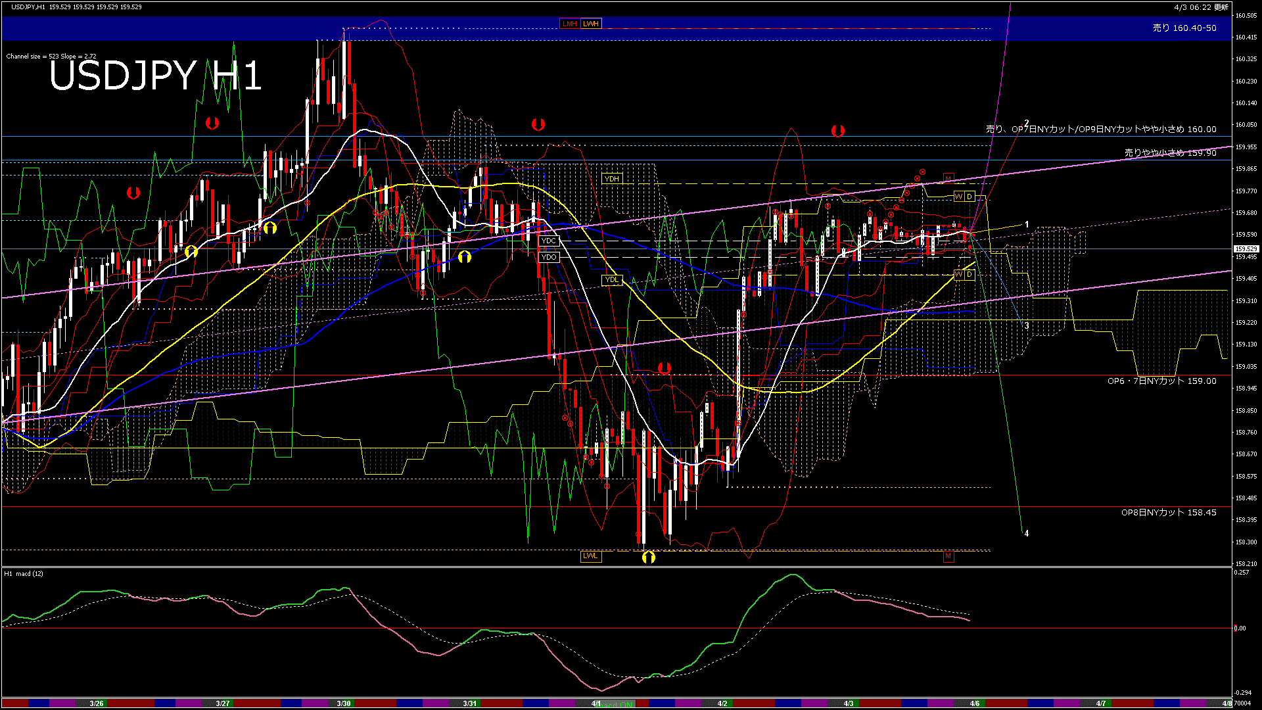Click the H1 macd (12) indicator label
The width and height of the screenshot is (1262, 710).
point(24,574)
